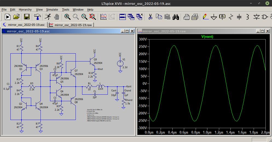Open the File menu

click(x=4, y=10)
